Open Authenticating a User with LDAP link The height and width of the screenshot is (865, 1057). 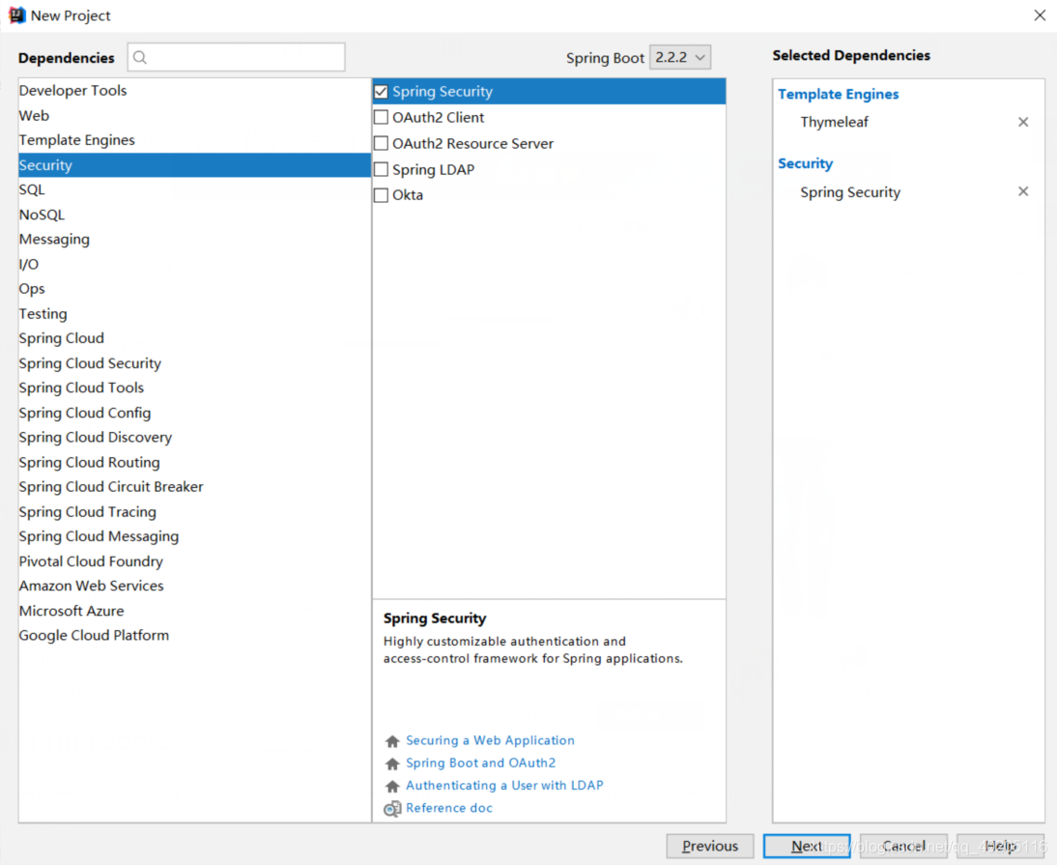click(504, 786)
